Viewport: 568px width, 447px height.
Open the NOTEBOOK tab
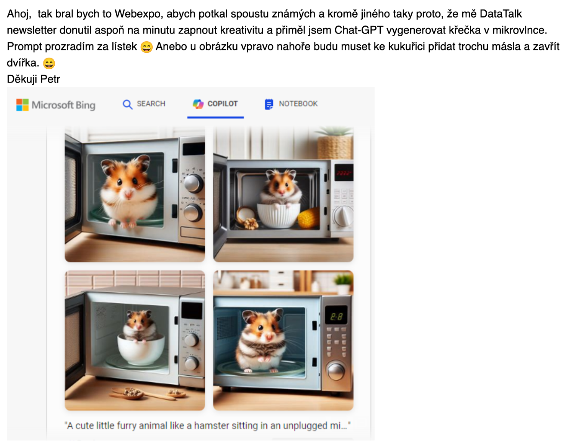291,104
